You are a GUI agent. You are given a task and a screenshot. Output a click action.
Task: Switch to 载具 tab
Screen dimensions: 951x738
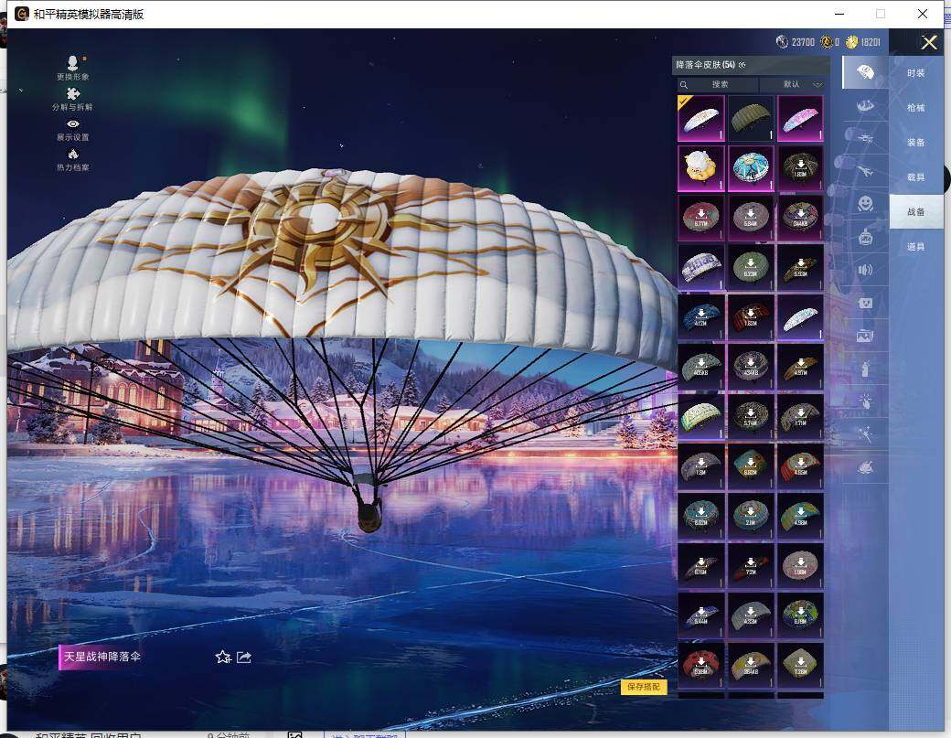pos(916,177)
